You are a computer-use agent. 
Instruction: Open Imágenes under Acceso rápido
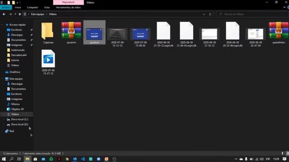(17, 45)
